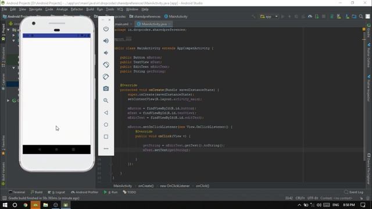Open the Android Profiler tool window
Image resolution: width=372 pixels, height=209 pixels.
(84, 192)
